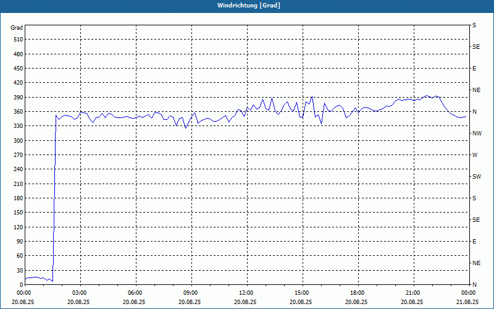Click the '06:00' time label
The width and height of the screenshot is (494, 309).
[134, 293]
